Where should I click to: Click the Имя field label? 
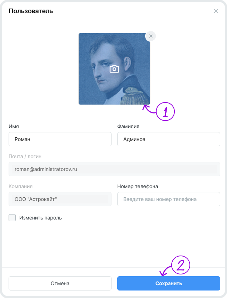(x=14, y=126)
